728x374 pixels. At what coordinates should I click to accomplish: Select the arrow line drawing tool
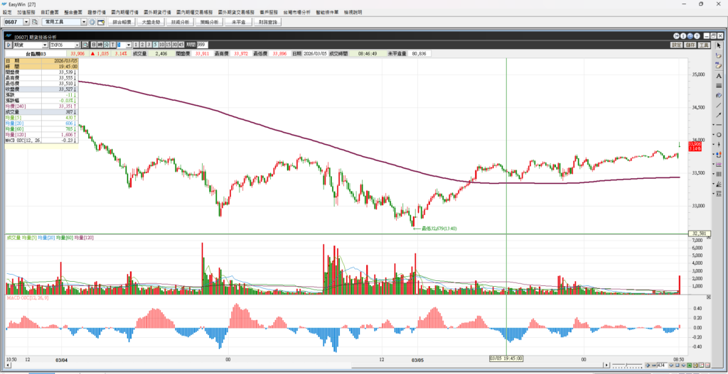(719, 115)
